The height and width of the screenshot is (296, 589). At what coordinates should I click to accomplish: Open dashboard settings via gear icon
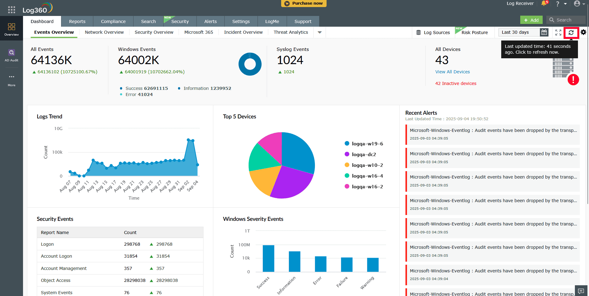point(583,32)
